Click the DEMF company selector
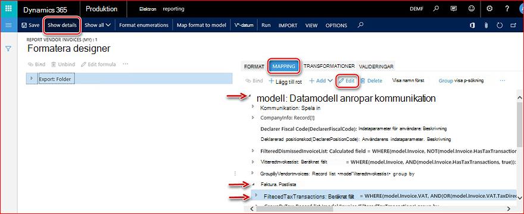The image size is (524, 214). pyautogui.click(x=416, y=9)
